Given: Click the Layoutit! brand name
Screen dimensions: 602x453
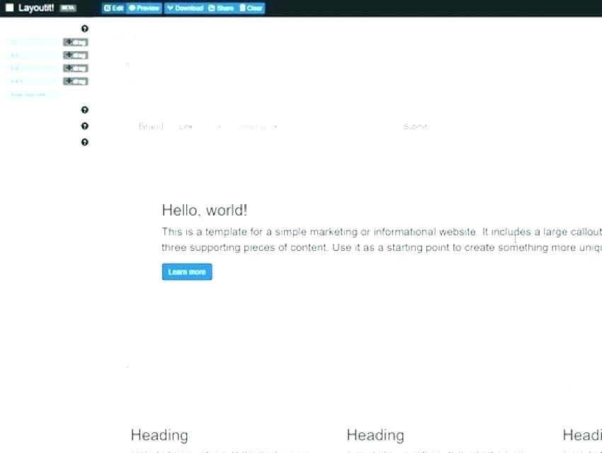Looking at the screenshot, I should (36, 8).
